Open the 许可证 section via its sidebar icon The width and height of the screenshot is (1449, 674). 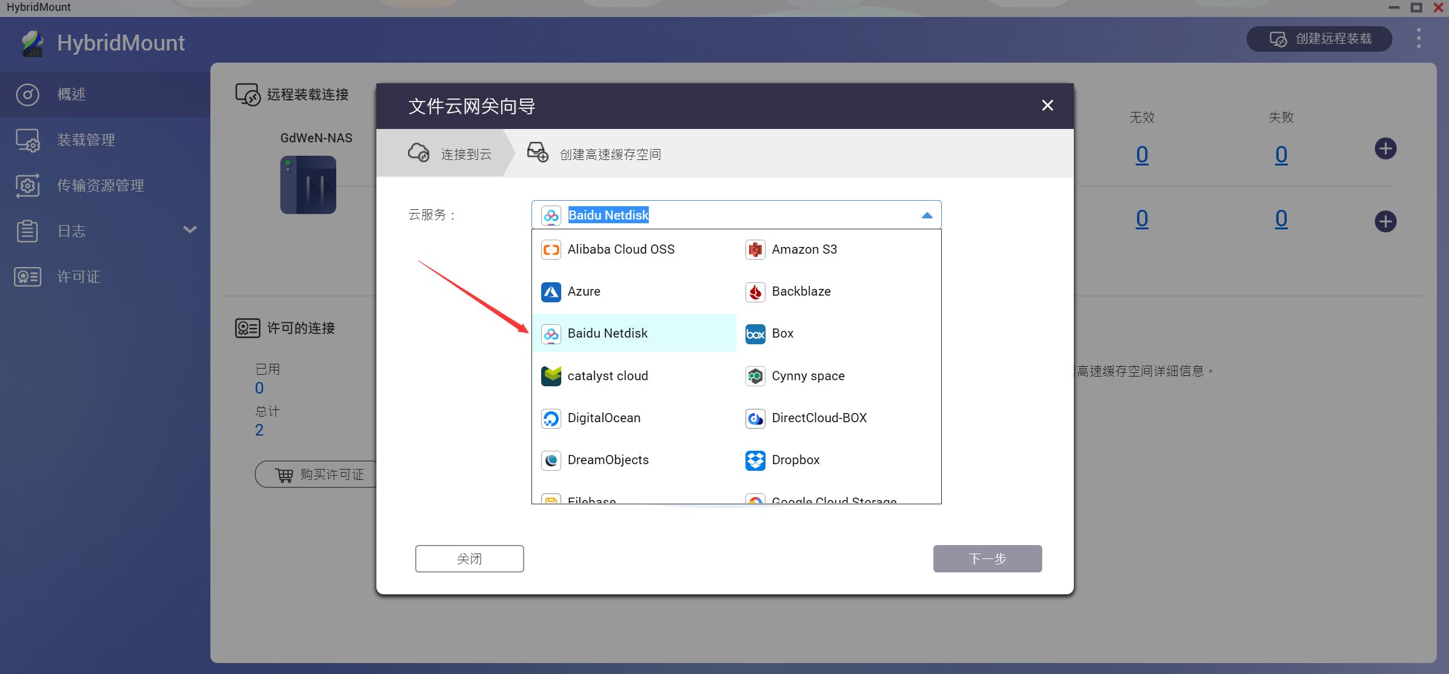[27, 277]
